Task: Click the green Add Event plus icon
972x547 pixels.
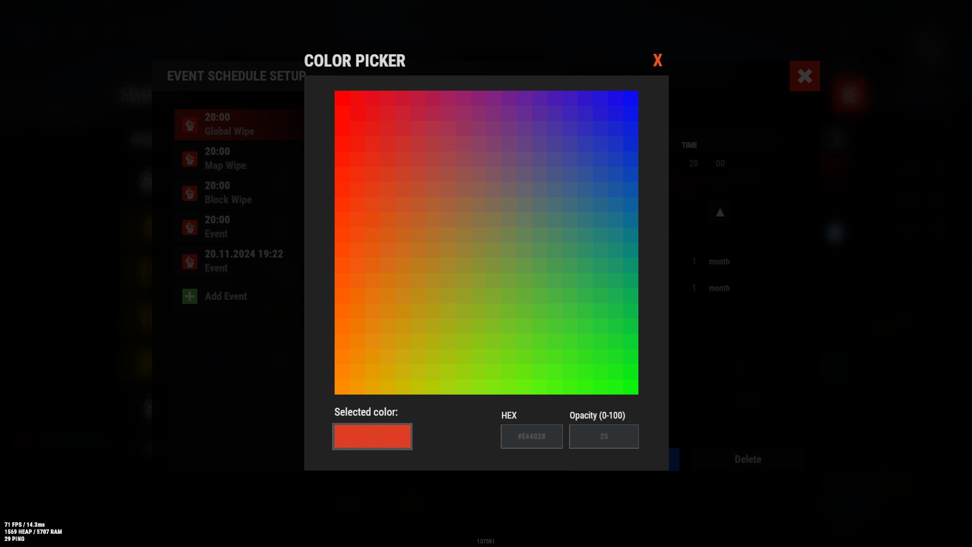Action: (x=190, y=296)
